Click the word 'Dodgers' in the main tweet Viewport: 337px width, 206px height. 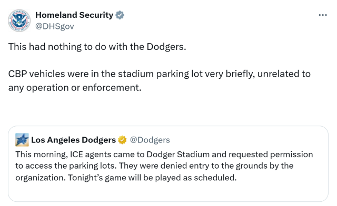click(x=166, y=47)
